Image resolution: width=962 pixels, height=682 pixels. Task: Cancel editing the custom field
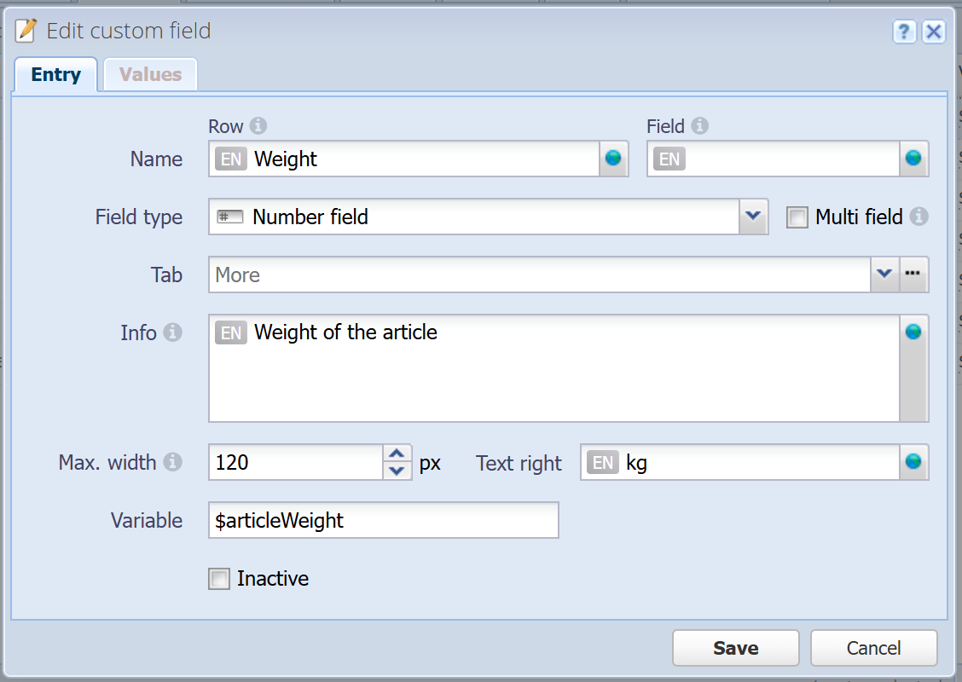tap(873, 648)
